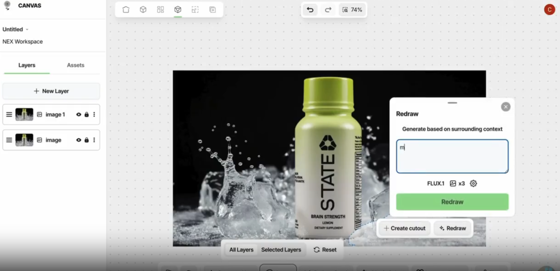Viewport: 560px width, 271px height.
Task: Reset the selection
Action: tap(325, 250)
